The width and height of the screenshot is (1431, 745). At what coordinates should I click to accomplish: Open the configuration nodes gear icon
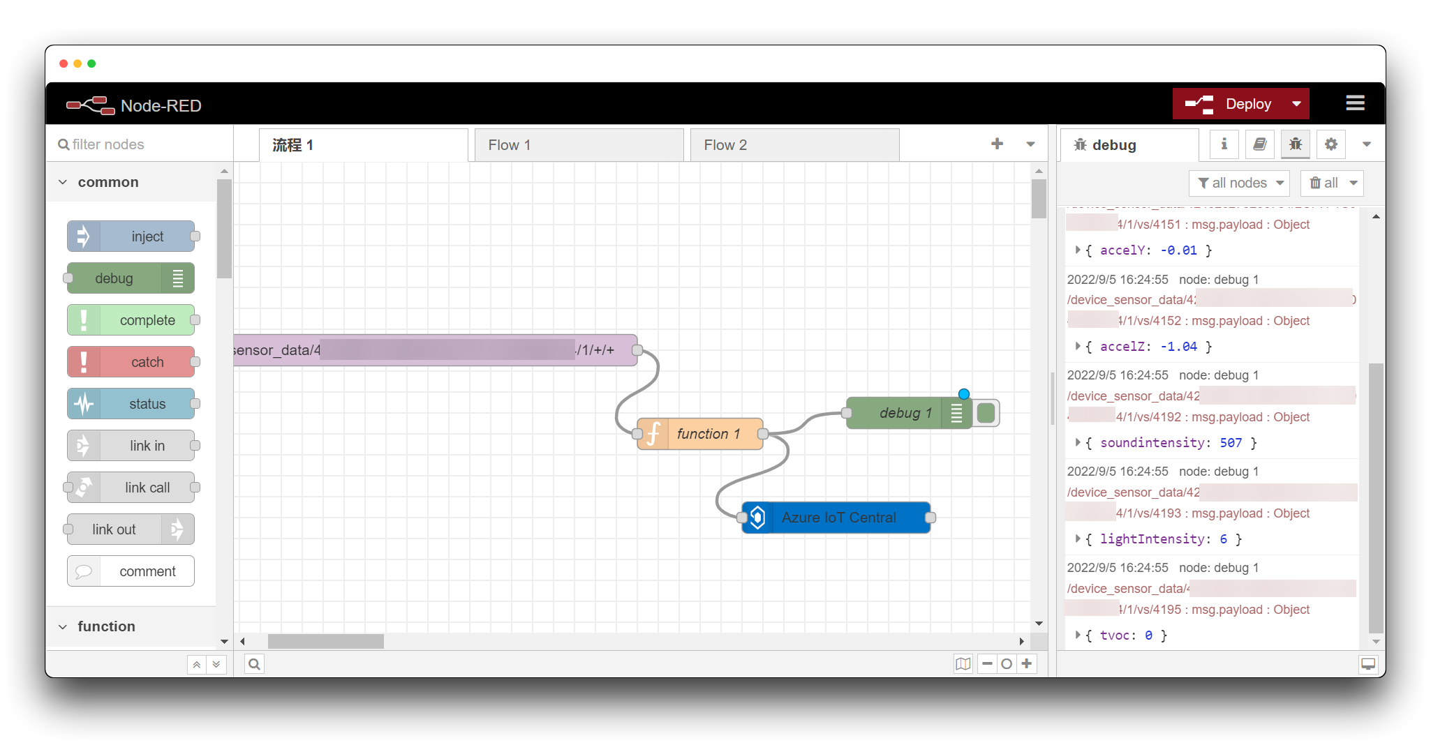tap(1331, 144)
